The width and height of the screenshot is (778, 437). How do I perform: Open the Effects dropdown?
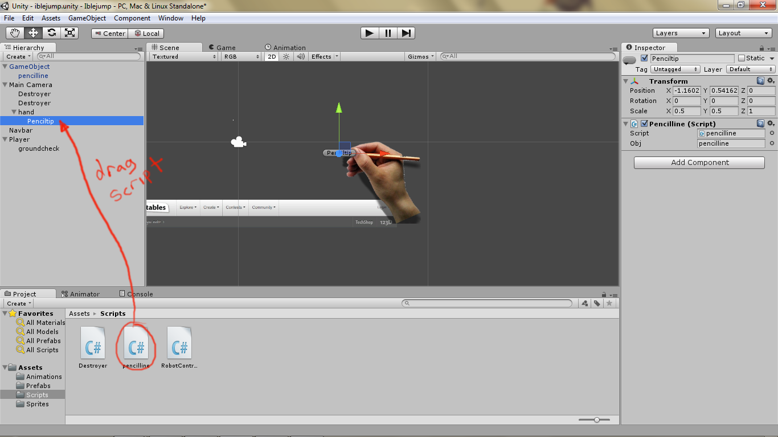(324, 56)
